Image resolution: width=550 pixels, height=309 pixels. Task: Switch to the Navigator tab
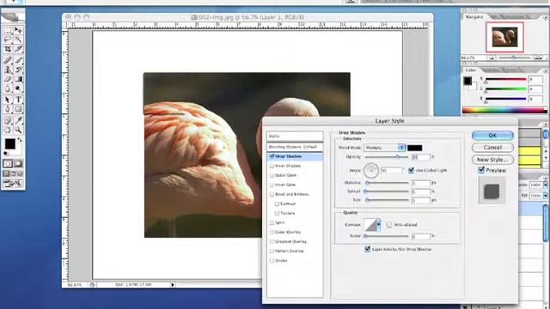pos(474,17)
